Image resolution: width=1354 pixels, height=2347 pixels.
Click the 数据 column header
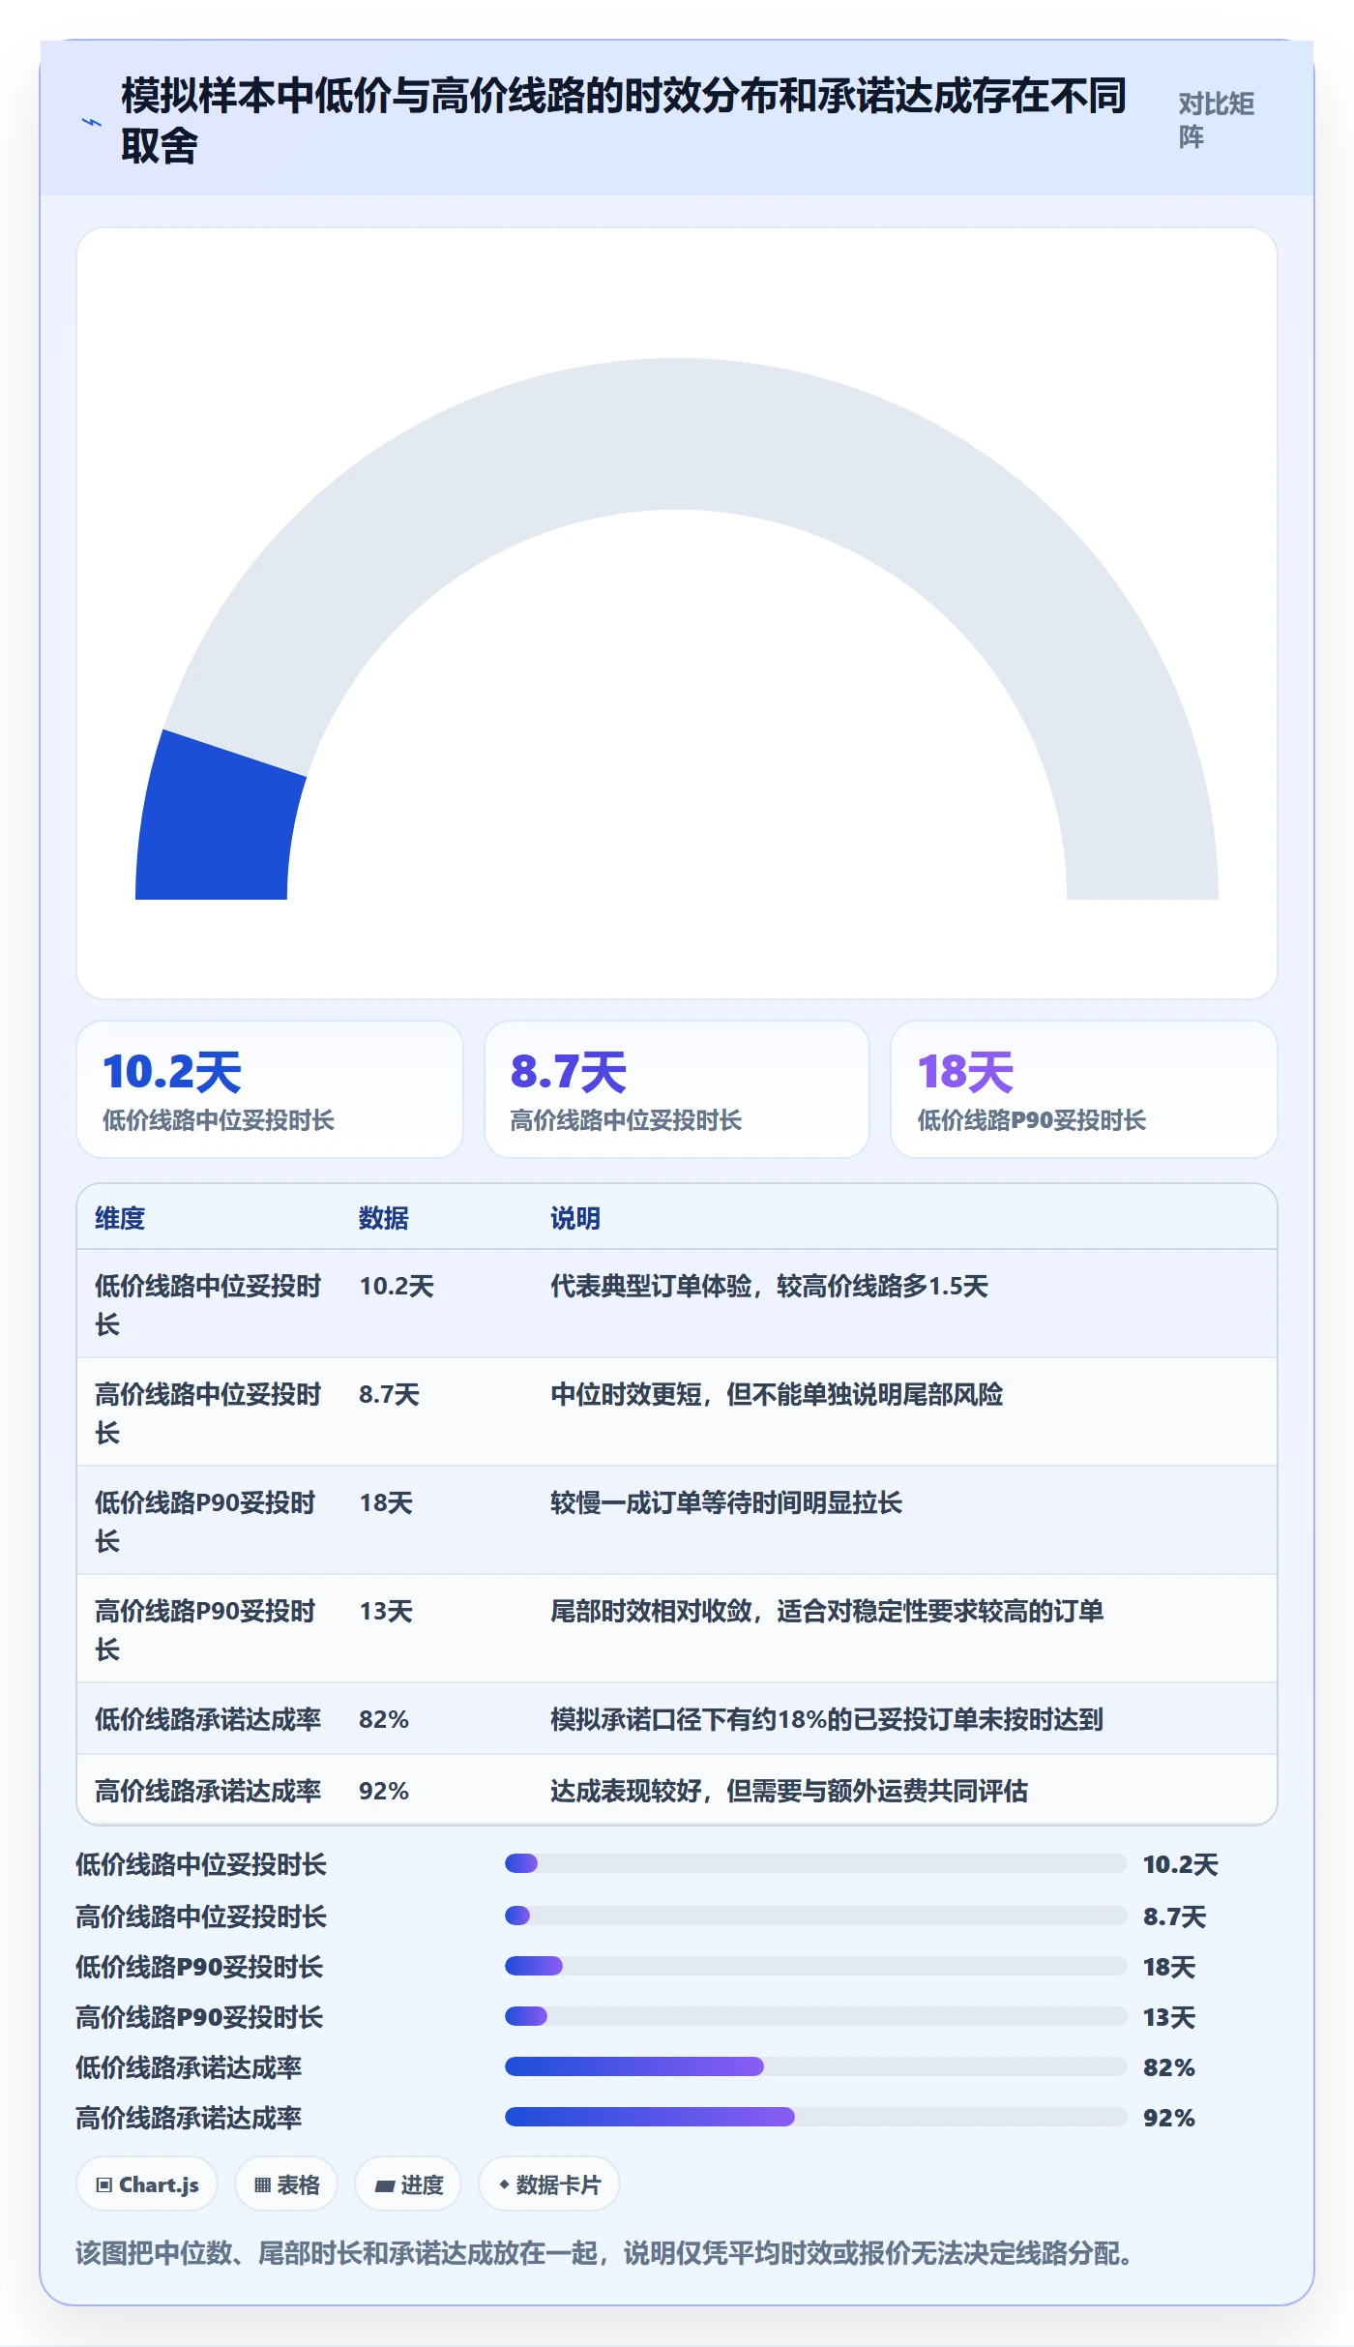click(384, 1218)
